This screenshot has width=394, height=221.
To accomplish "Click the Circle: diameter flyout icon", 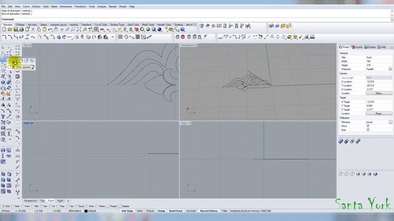I will click(15, 61).
